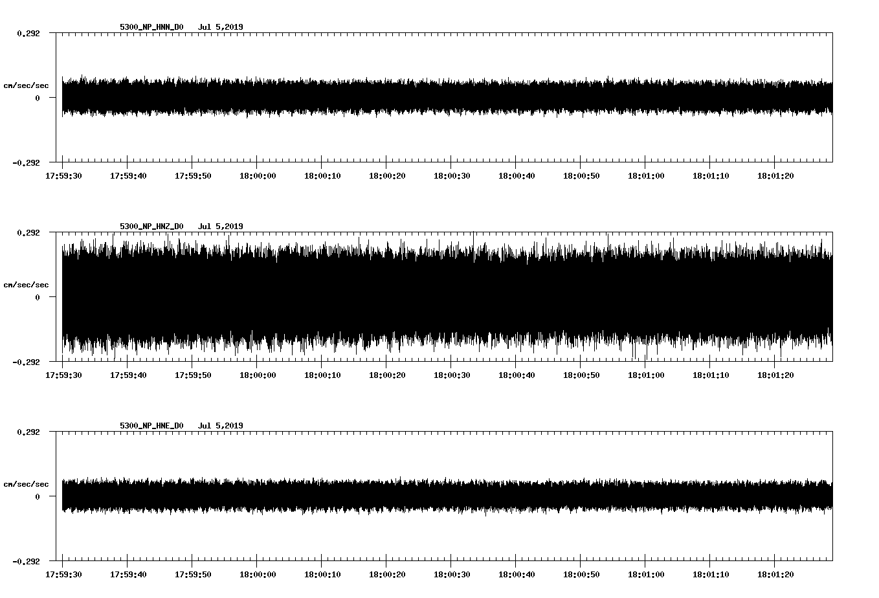The width and height of the screenshot is (879, 598).
Task: Click the 18:01:00 time label on HNE axis
Action: point(646,575)
